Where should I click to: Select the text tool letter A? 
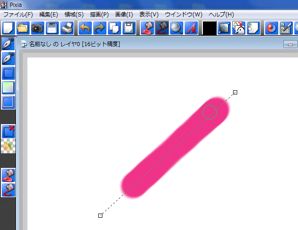(191, 28)
